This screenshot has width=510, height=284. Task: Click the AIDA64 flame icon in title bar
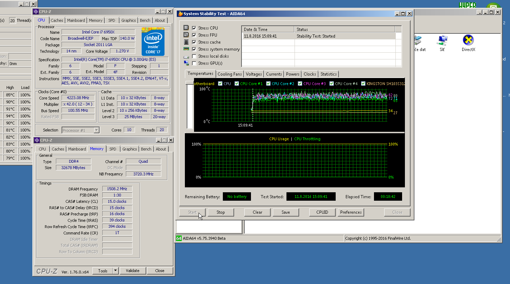[x=181, y=14]
